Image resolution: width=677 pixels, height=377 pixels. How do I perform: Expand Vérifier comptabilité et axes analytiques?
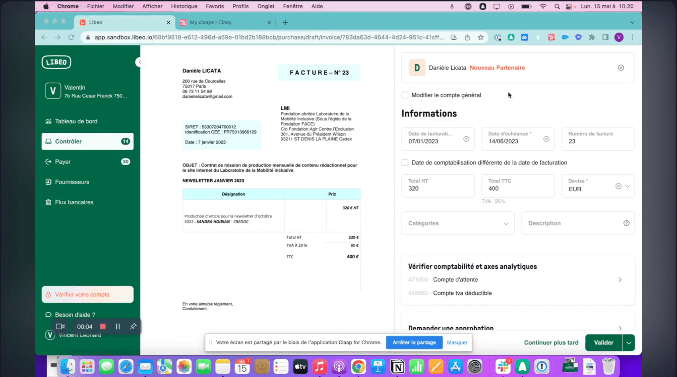[620, 280]
